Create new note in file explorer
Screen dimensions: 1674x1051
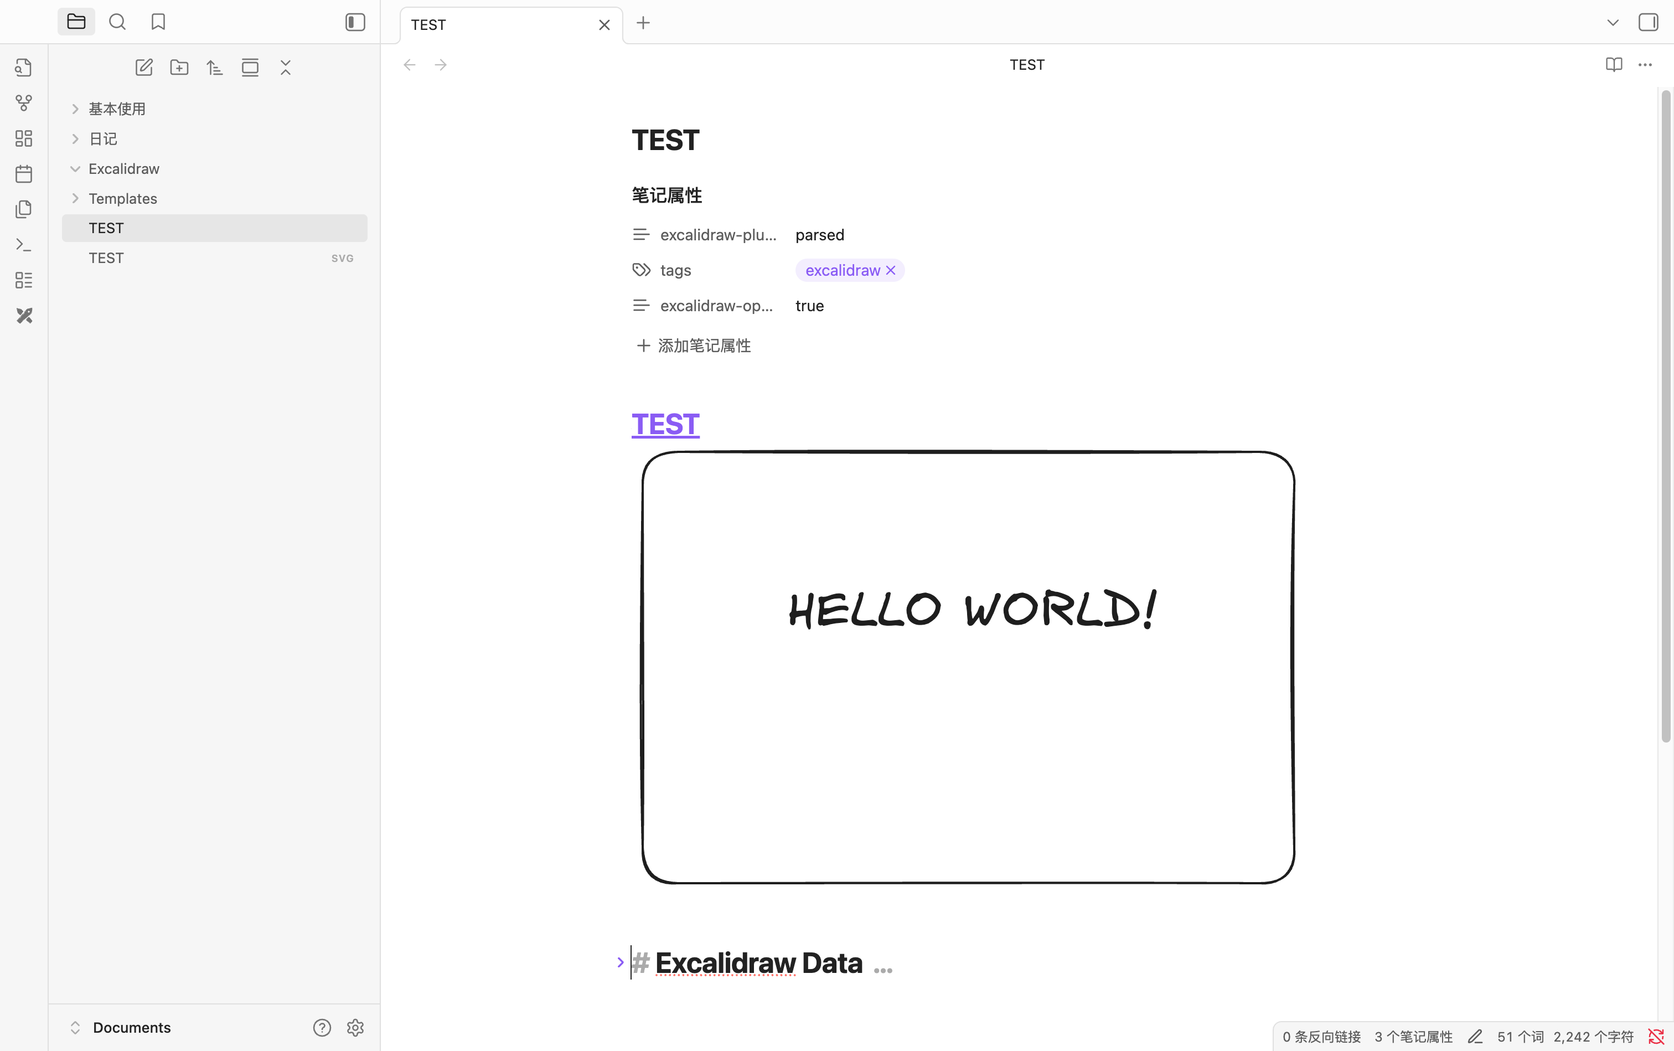tap(144, 68)
